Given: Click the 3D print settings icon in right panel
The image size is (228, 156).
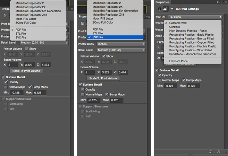Looking at the screenshot, I should pyautogui.click(x=165, y=10).
